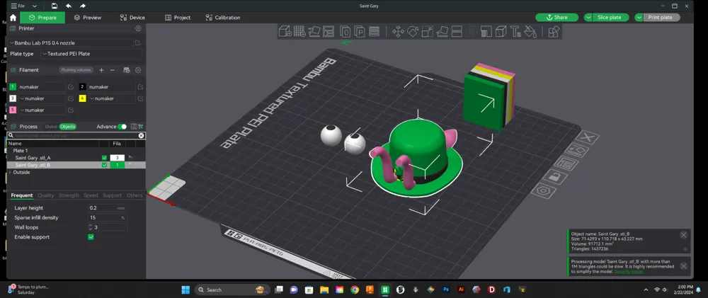This screenshot has height=298, width=708.
Task: Clear the object search field
Action: (141, 135)
